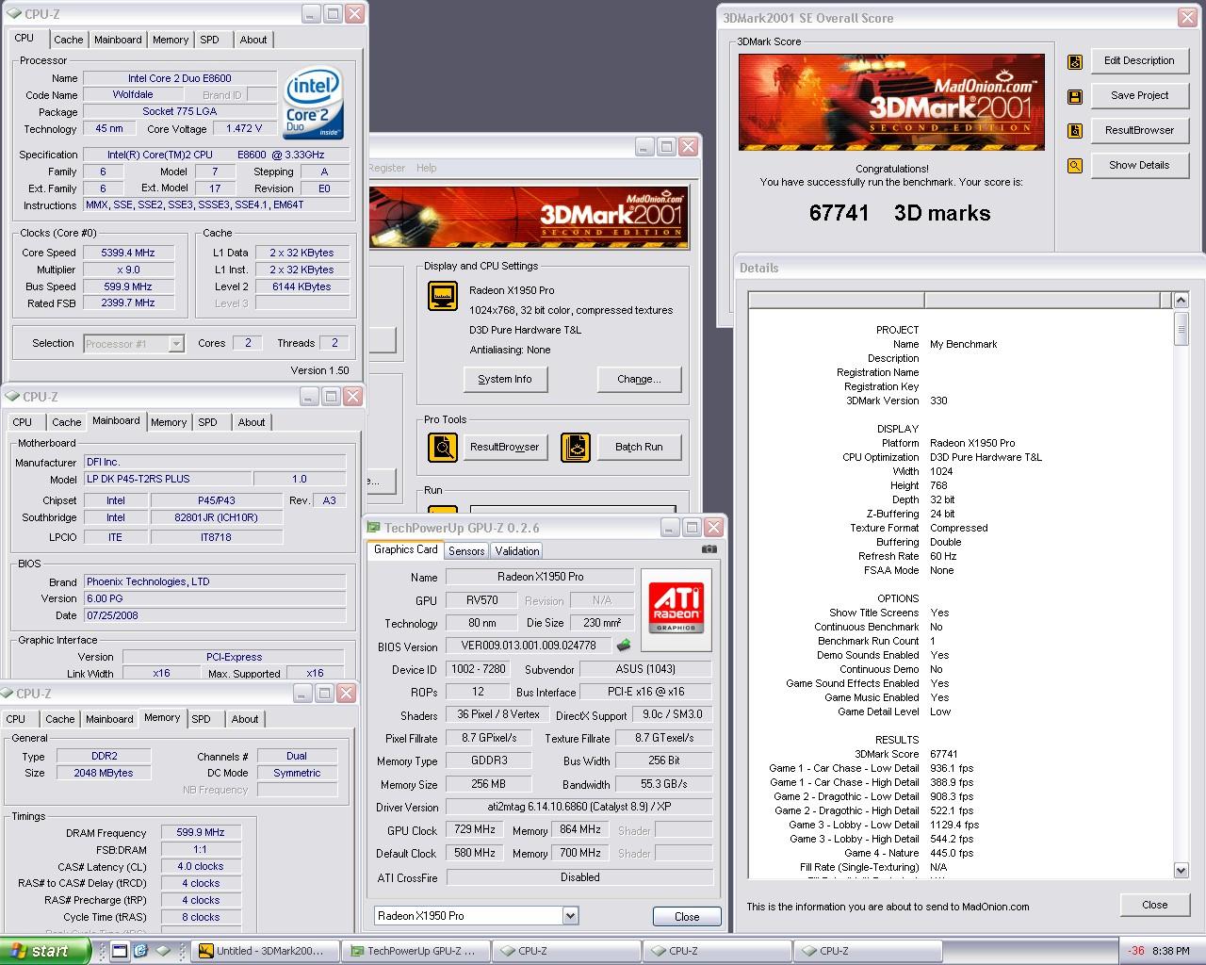1206x965 pixels.
Task: Click the ResultBrowser icon in the score window
Action: point(1075,131)
